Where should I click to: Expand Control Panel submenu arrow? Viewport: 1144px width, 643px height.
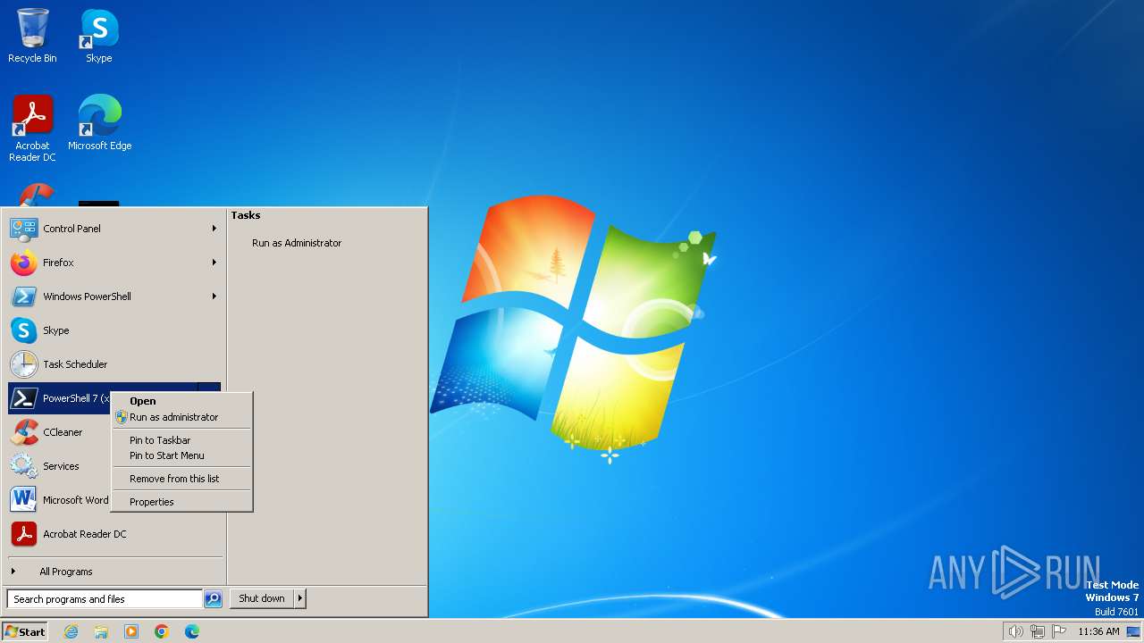214,229
